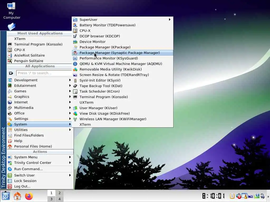Click the KDat tape backup icon
This screenshot has width=270, height=202.
pyautogui.click(x=75, y=86)
